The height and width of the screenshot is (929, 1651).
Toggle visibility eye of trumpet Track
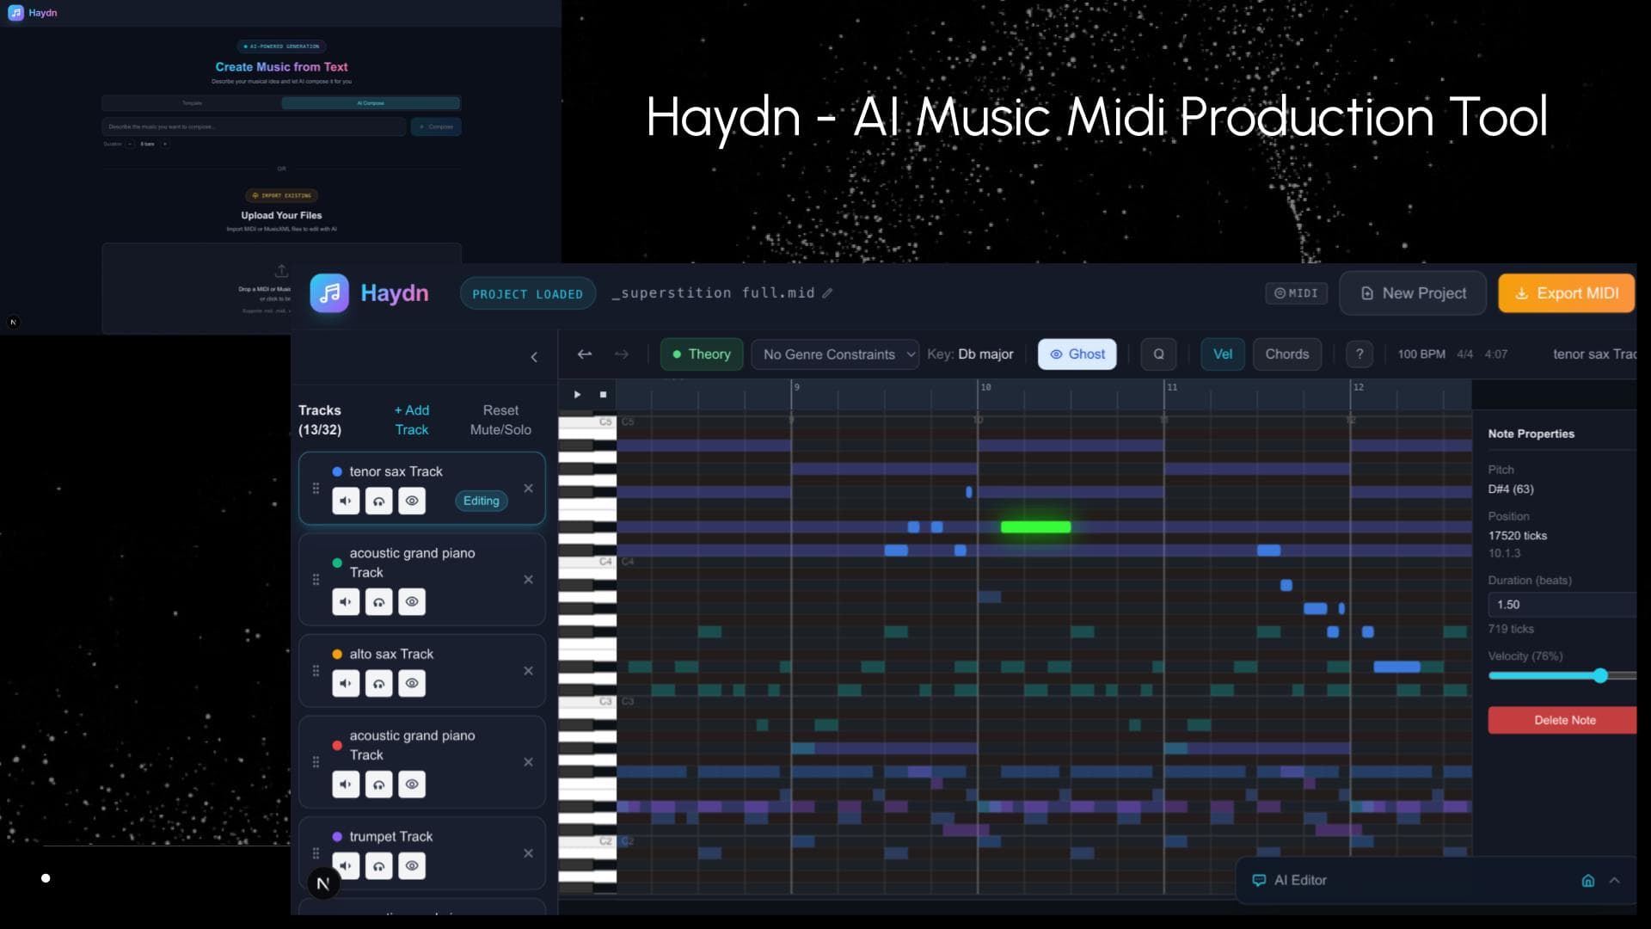412,866
